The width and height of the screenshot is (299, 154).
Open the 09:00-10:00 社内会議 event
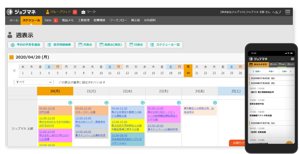point(55,110)
